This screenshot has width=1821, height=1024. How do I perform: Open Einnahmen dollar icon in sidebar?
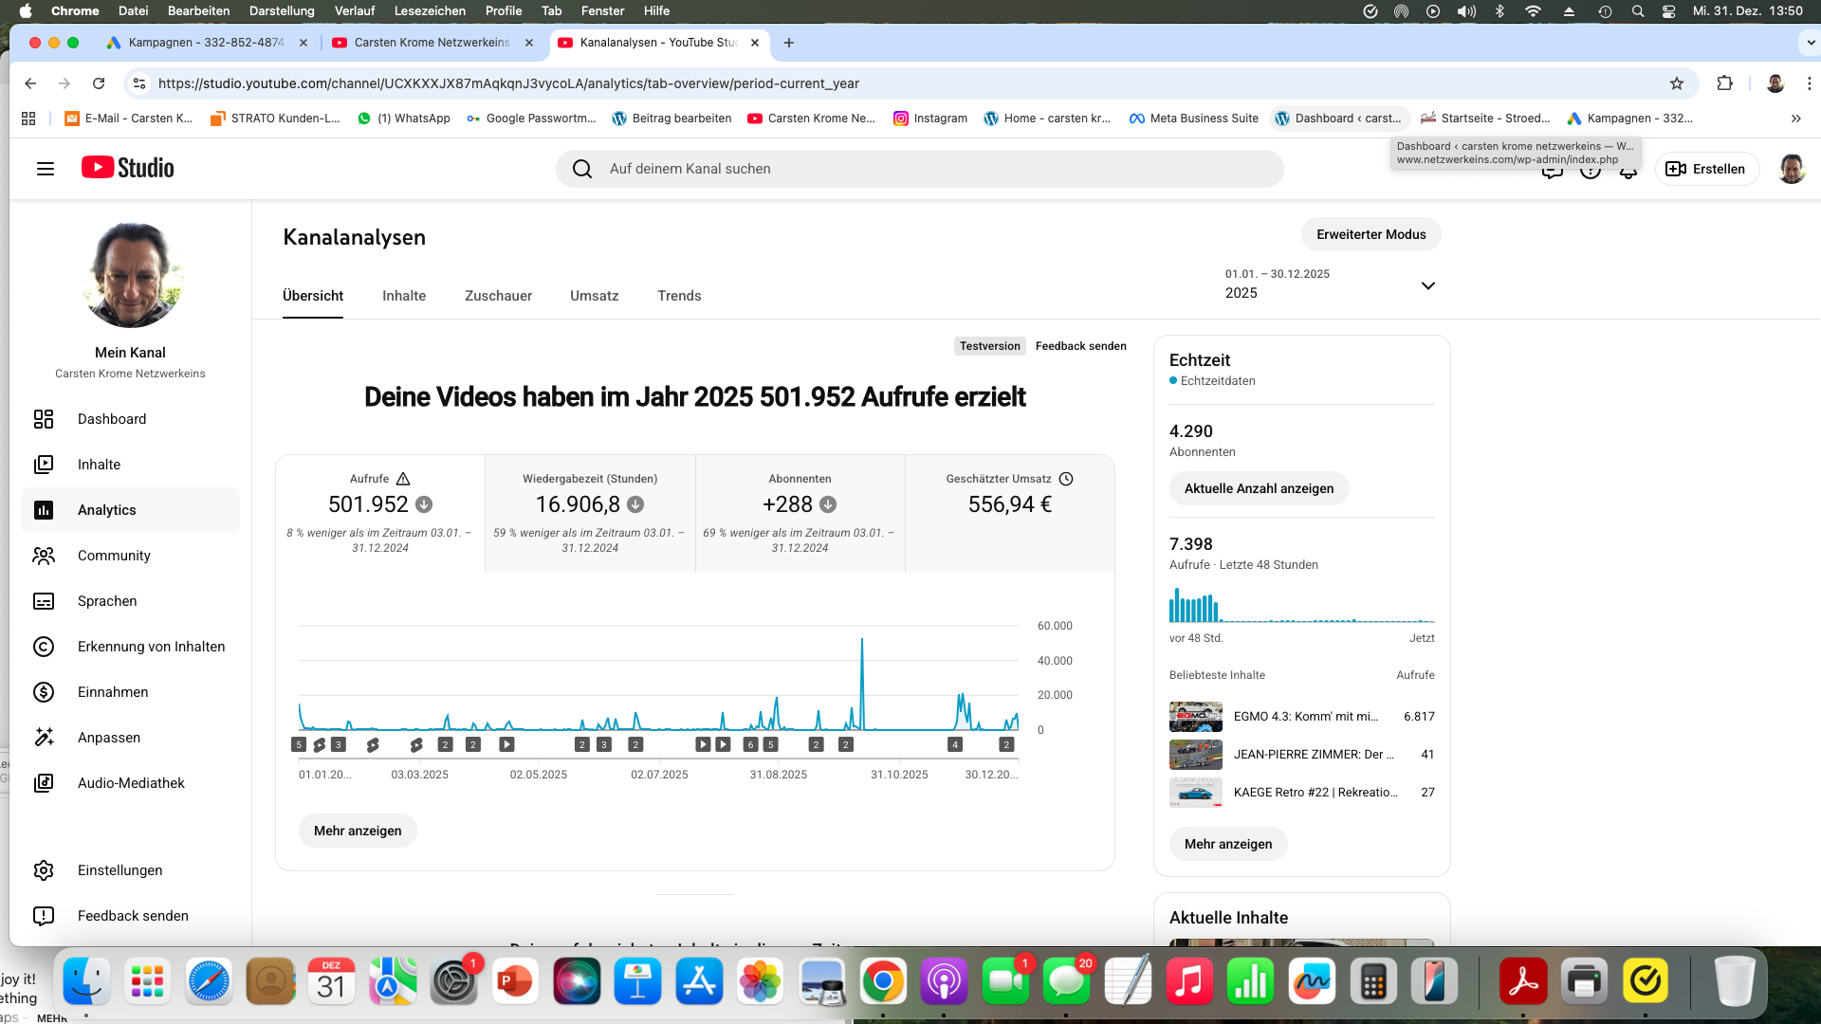(x=44, y=692)
